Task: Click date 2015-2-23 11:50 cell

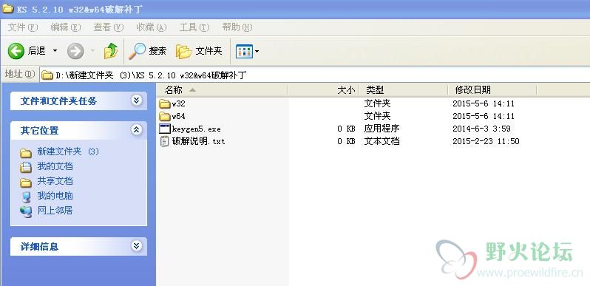Action: pyautogui.click(x=486, y=141)
